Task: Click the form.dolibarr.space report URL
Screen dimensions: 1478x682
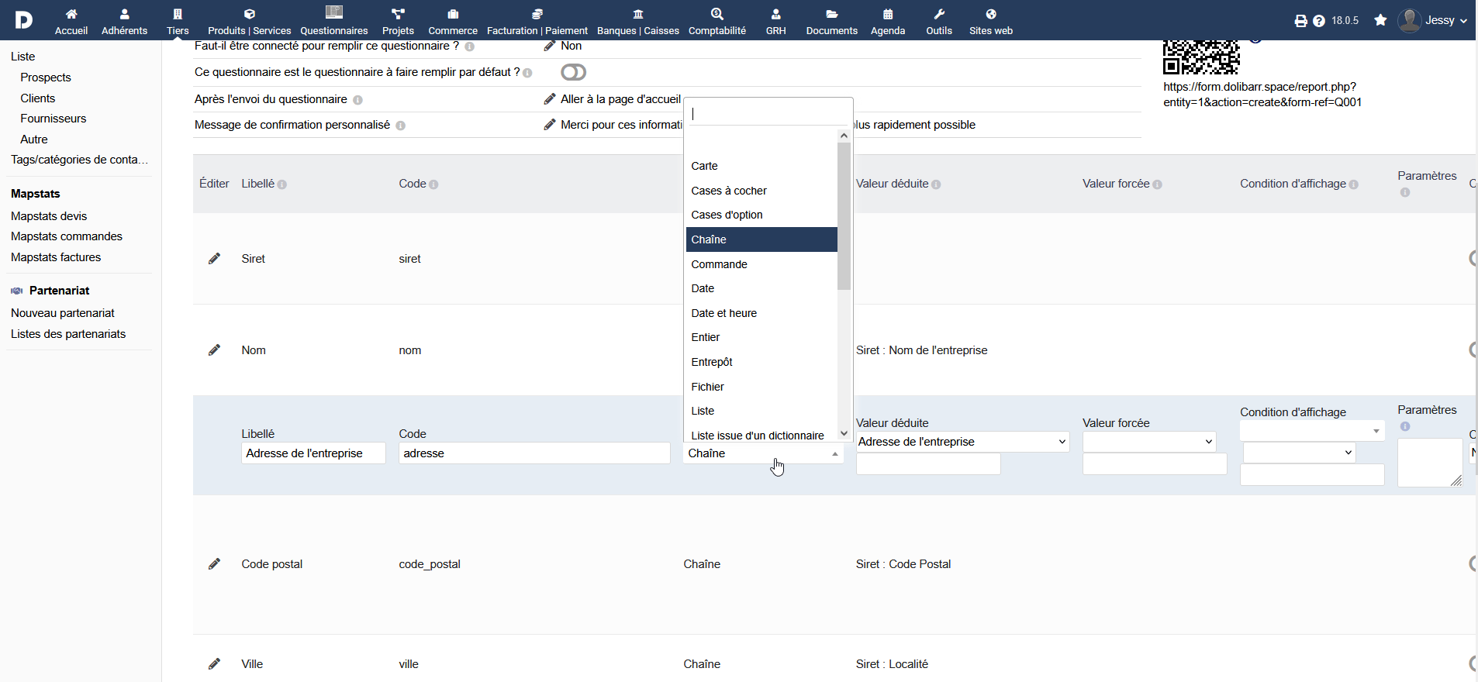Action: coord(1262,95)
